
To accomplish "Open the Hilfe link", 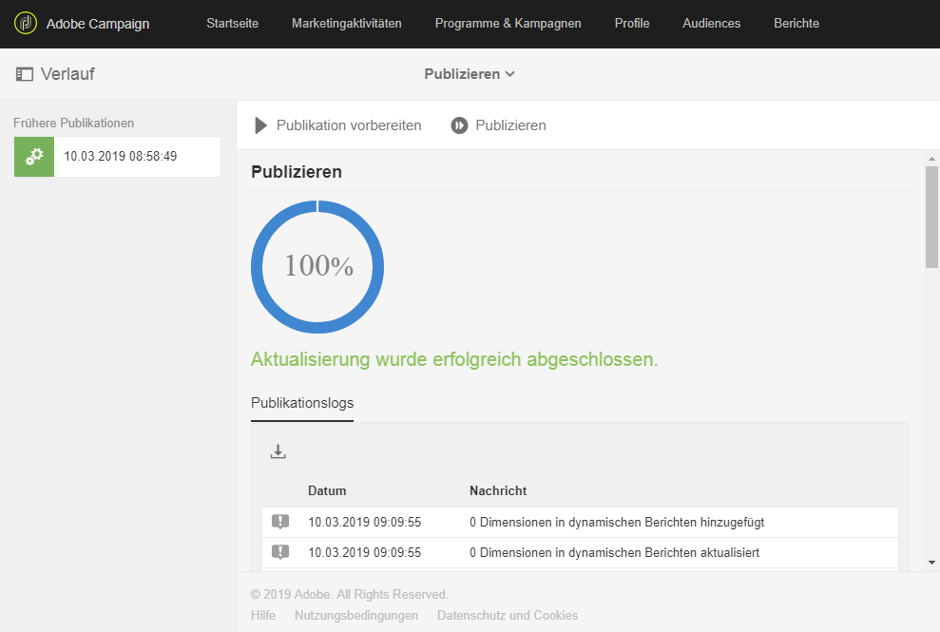I will [x=263, y=615].
